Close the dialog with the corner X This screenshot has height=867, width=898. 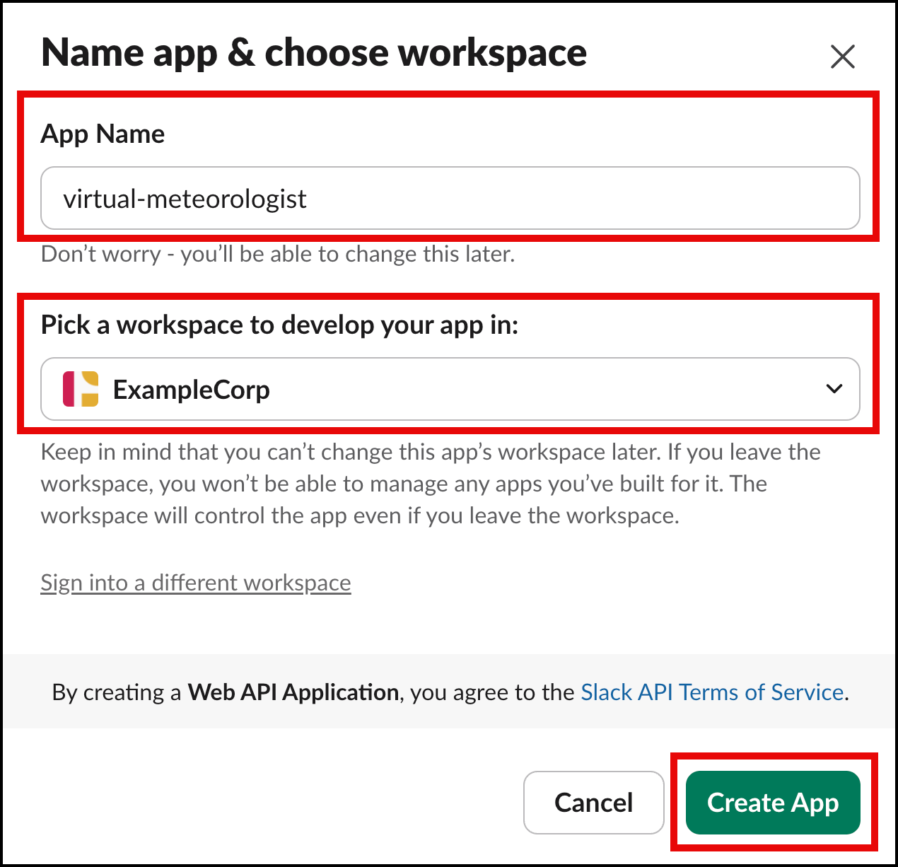click(x=842, y=57)
